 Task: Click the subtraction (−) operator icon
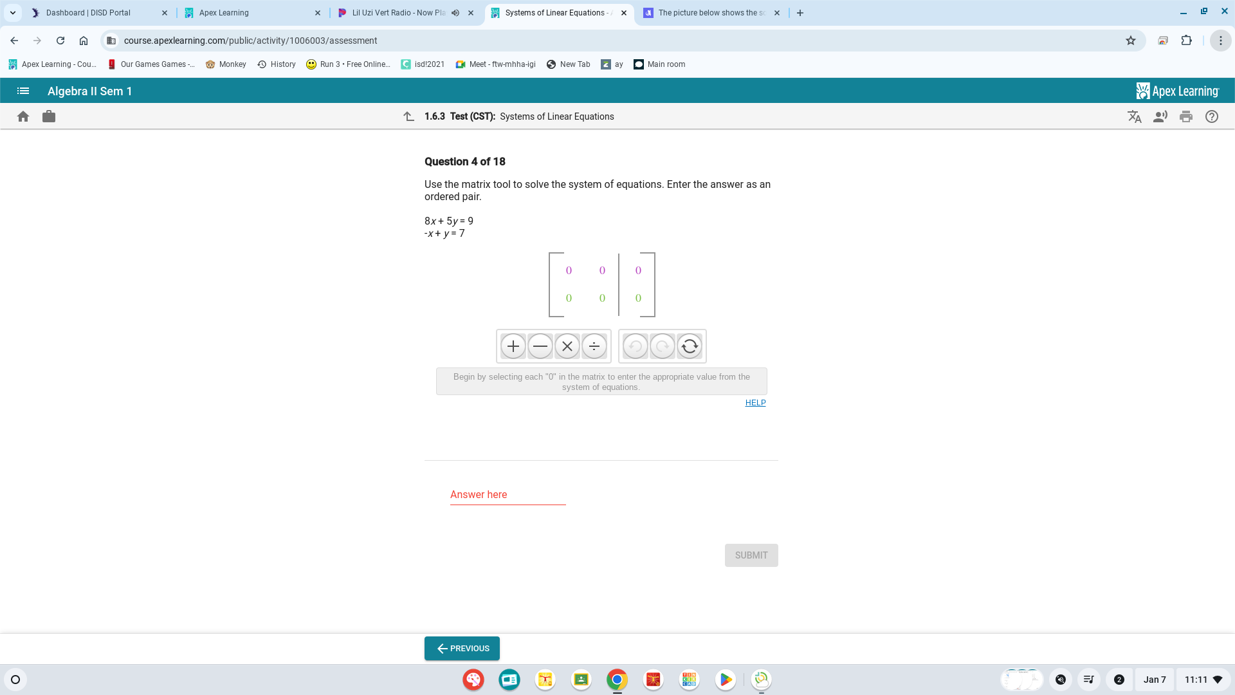[540, 346]
